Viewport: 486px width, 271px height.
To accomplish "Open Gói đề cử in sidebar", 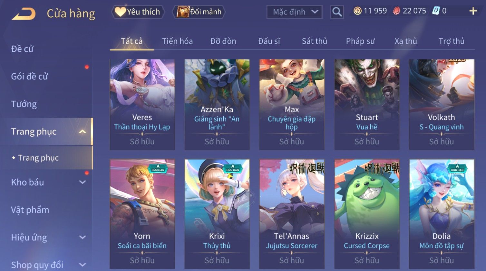I will [x=29, y=77].
